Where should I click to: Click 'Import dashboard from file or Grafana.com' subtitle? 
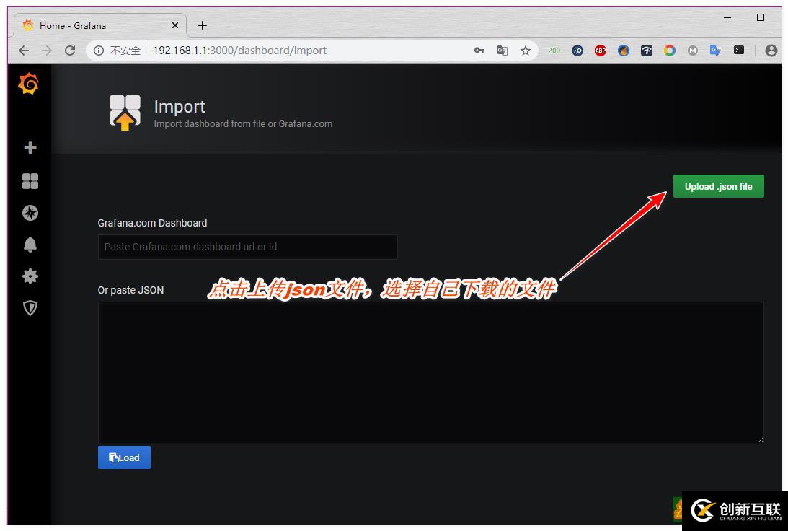tap(243, 123)
